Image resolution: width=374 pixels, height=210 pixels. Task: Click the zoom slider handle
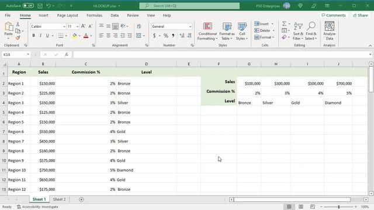coord(339,207)
